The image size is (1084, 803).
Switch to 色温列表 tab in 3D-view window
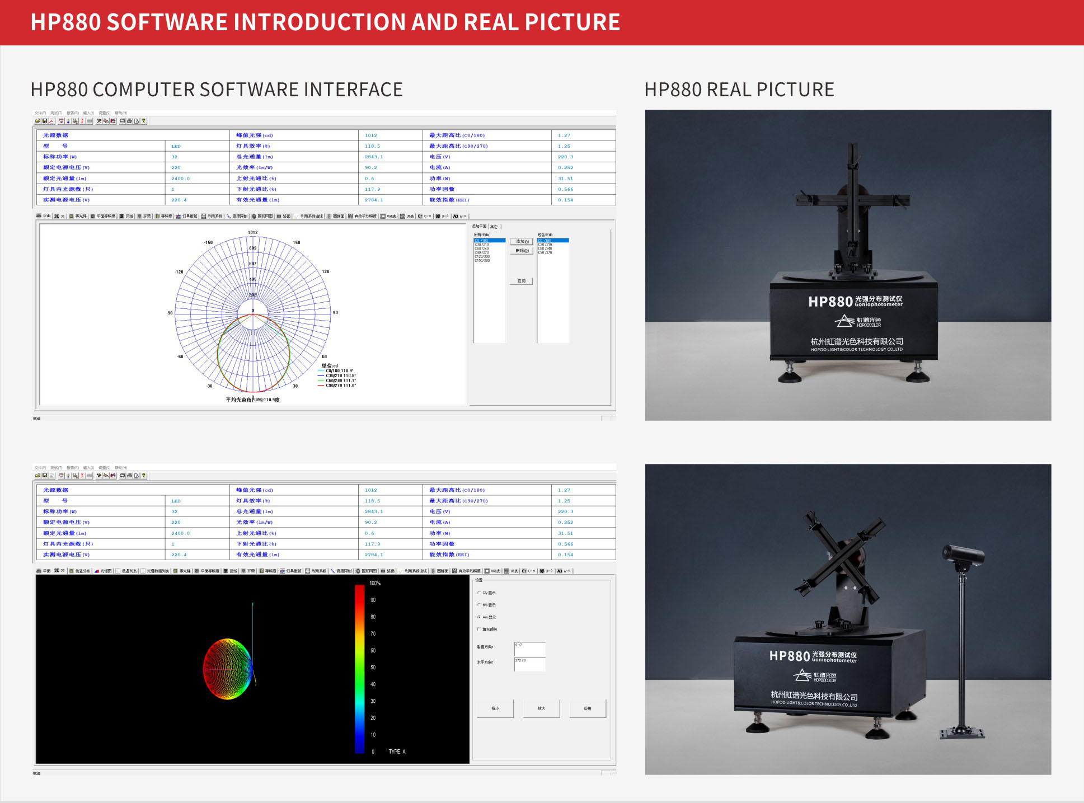[126, 571]
